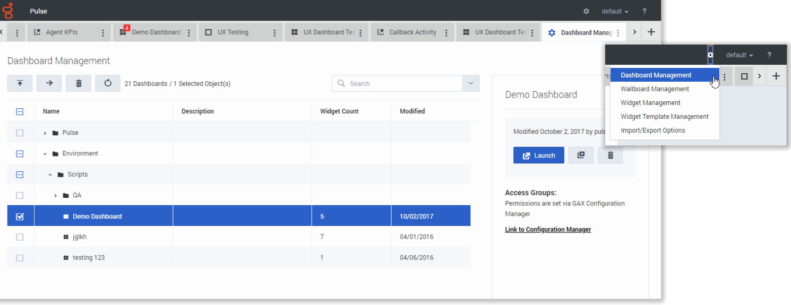791x305 pixels.
Task: Collapse the Scripts folder
Action: (50, 175)
